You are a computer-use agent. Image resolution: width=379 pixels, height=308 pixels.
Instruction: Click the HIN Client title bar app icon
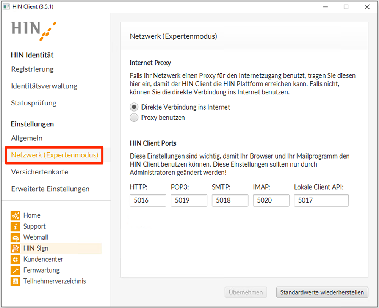click(6, 6)
